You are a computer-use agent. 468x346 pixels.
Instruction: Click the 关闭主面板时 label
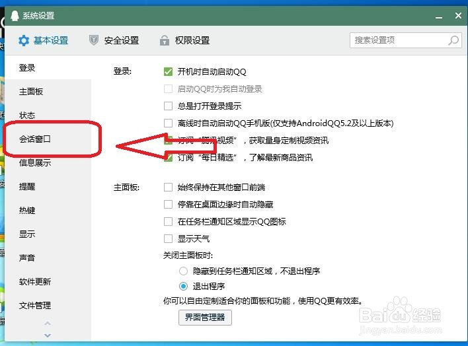click(188, 256)
